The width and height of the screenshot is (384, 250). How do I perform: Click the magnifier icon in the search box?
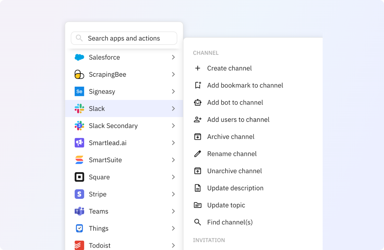click(x=79, y=38)
